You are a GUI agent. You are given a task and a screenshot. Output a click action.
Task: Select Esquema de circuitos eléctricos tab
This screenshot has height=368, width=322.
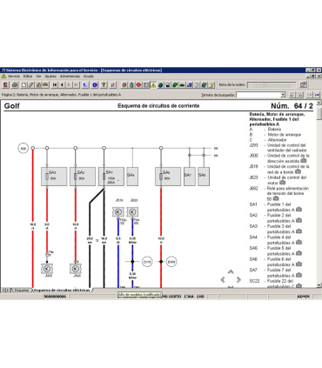pyautogui.click(x=62, y=290)
